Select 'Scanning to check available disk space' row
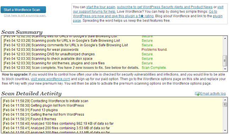 coord(78,59)
